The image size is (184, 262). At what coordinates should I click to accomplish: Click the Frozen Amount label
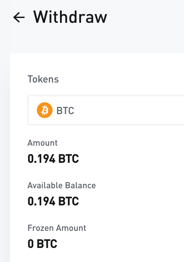click(x=57, y=228)
